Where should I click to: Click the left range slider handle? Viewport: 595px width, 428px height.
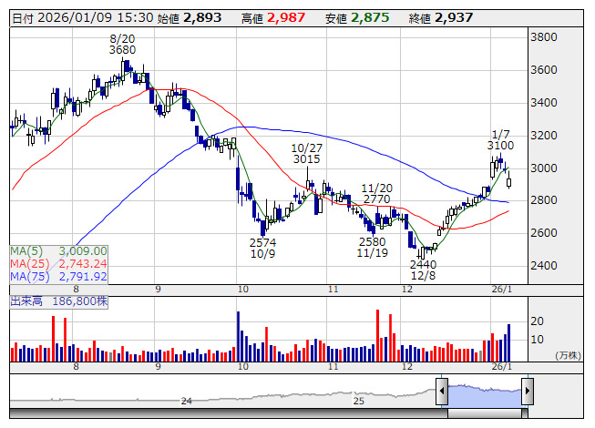441,392
